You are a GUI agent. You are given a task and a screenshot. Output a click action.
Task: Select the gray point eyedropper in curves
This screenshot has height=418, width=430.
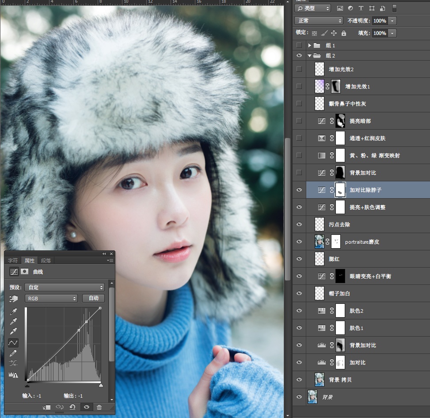13,321
